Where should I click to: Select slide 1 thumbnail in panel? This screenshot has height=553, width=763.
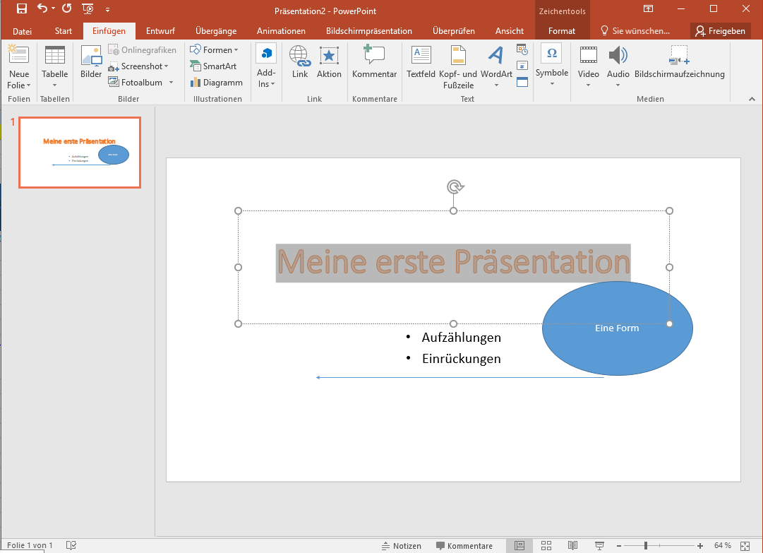pos(80,153)
